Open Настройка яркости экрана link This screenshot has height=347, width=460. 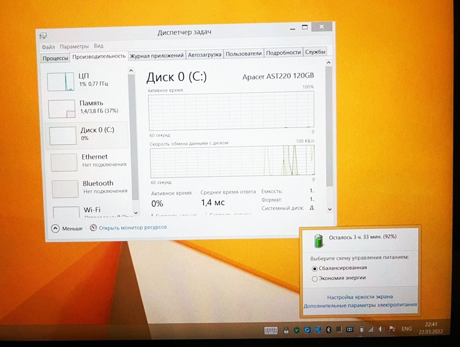click(360, 297)
